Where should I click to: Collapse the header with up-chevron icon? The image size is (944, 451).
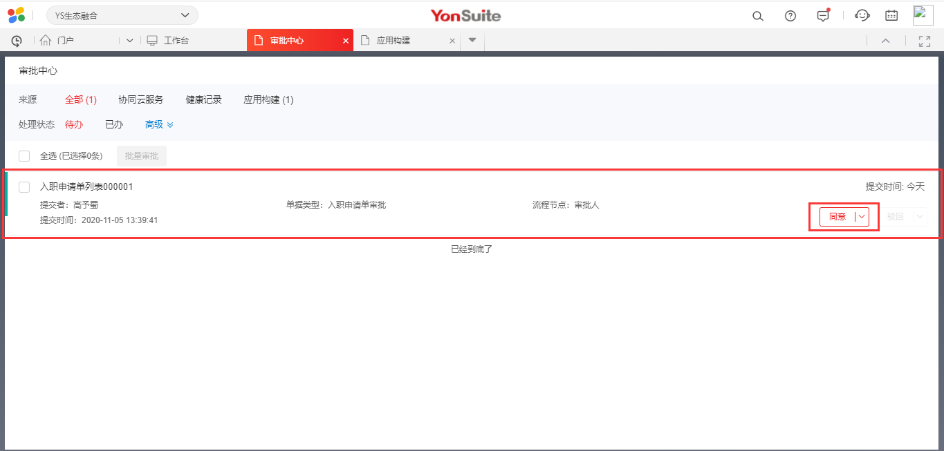coord(885,41)
